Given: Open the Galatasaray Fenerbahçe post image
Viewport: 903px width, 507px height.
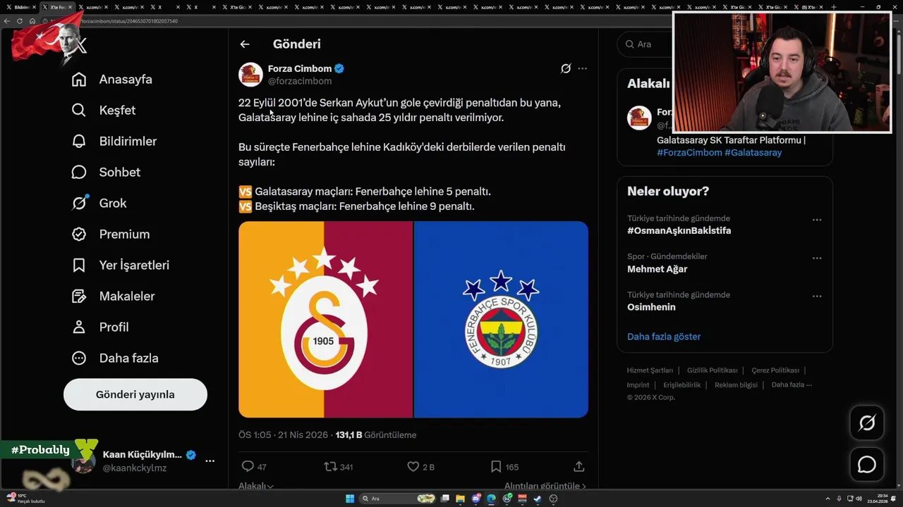Looking at the screenshot, I should 413,320.
